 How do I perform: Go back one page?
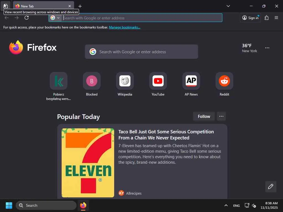7,18
